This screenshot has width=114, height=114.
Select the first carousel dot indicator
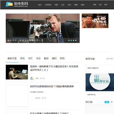(69, 40)
